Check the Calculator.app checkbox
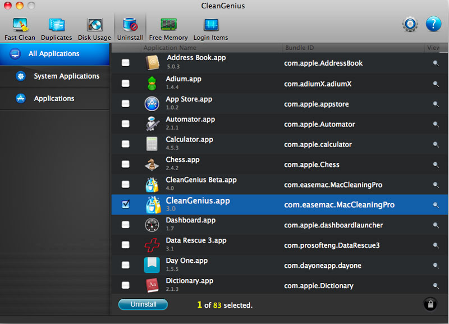Viewport: 449px width, 324px height. coord(125,144)
